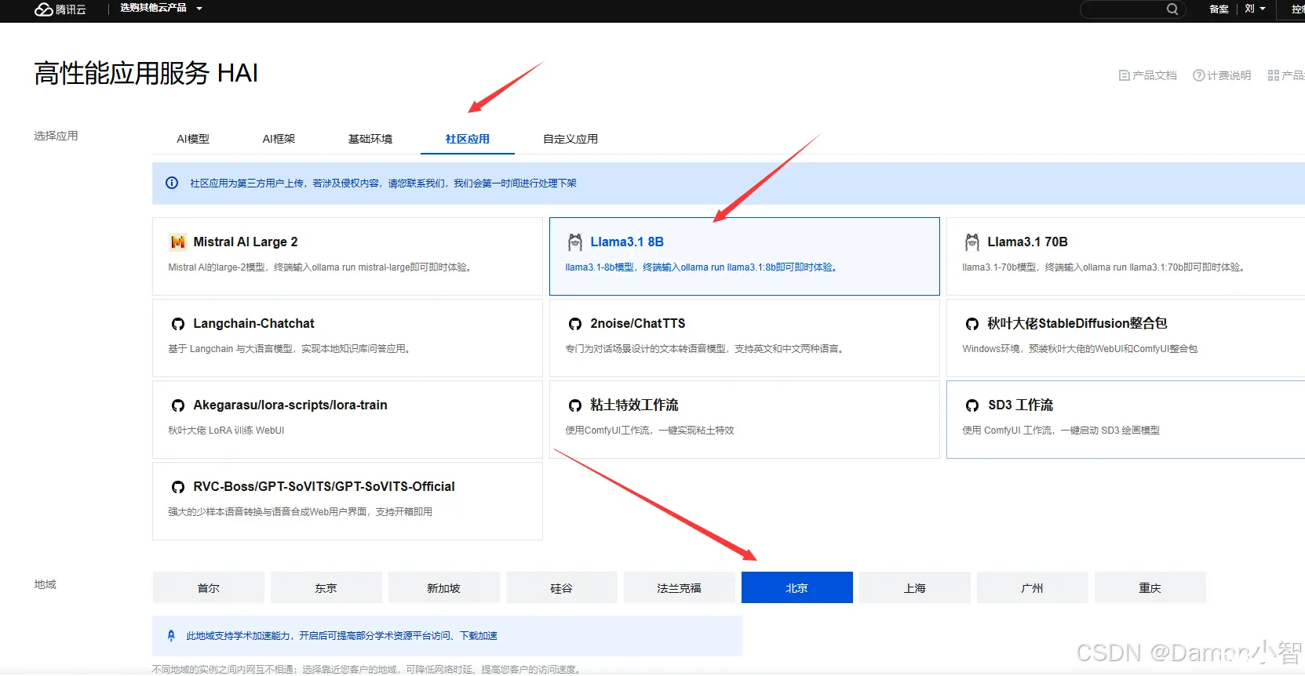Image resolution: width=1305 pixels, height=676 pixels.
Task: Open the 备案 link
Action: coord(1219,9)
